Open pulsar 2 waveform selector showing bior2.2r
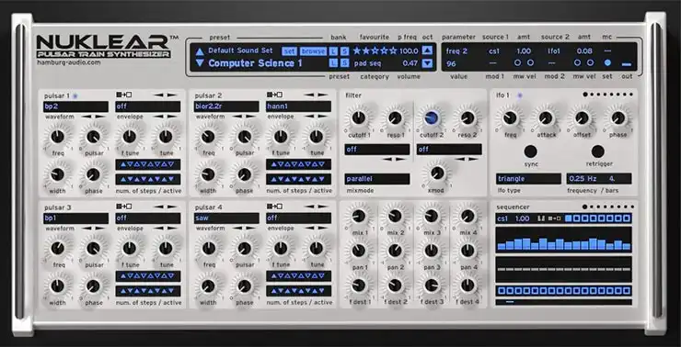 pos(226,106)
